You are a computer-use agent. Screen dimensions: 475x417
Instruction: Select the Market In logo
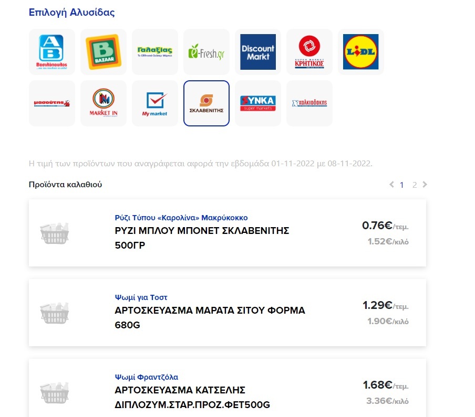(103, 103)
